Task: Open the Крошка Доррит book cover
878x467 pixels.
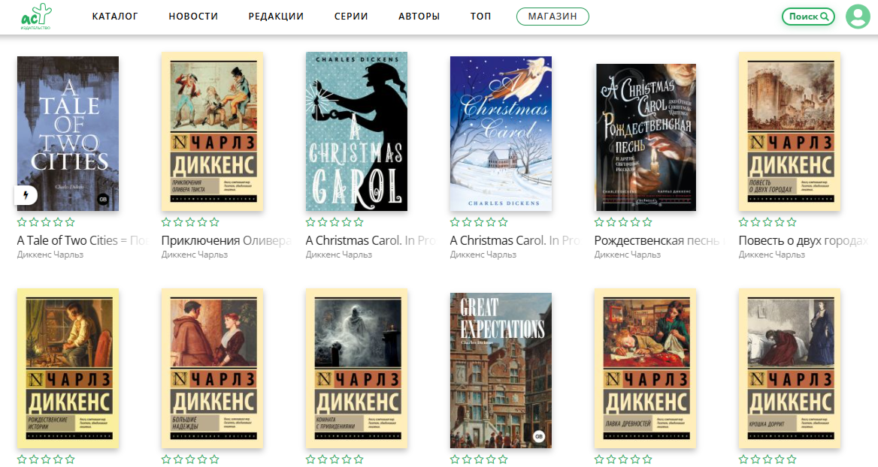Action: (x=789, y=368)
